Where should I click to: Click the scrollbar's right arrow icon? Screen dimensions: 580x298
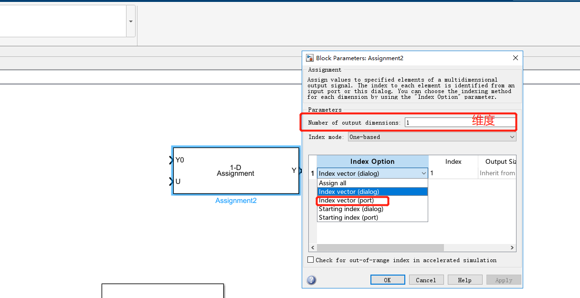[512, 247]
